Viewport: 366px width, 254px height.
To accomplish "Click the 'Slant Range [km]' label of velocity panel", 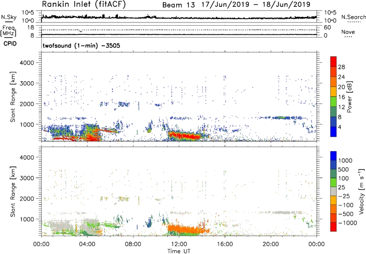I will point(13,191).
